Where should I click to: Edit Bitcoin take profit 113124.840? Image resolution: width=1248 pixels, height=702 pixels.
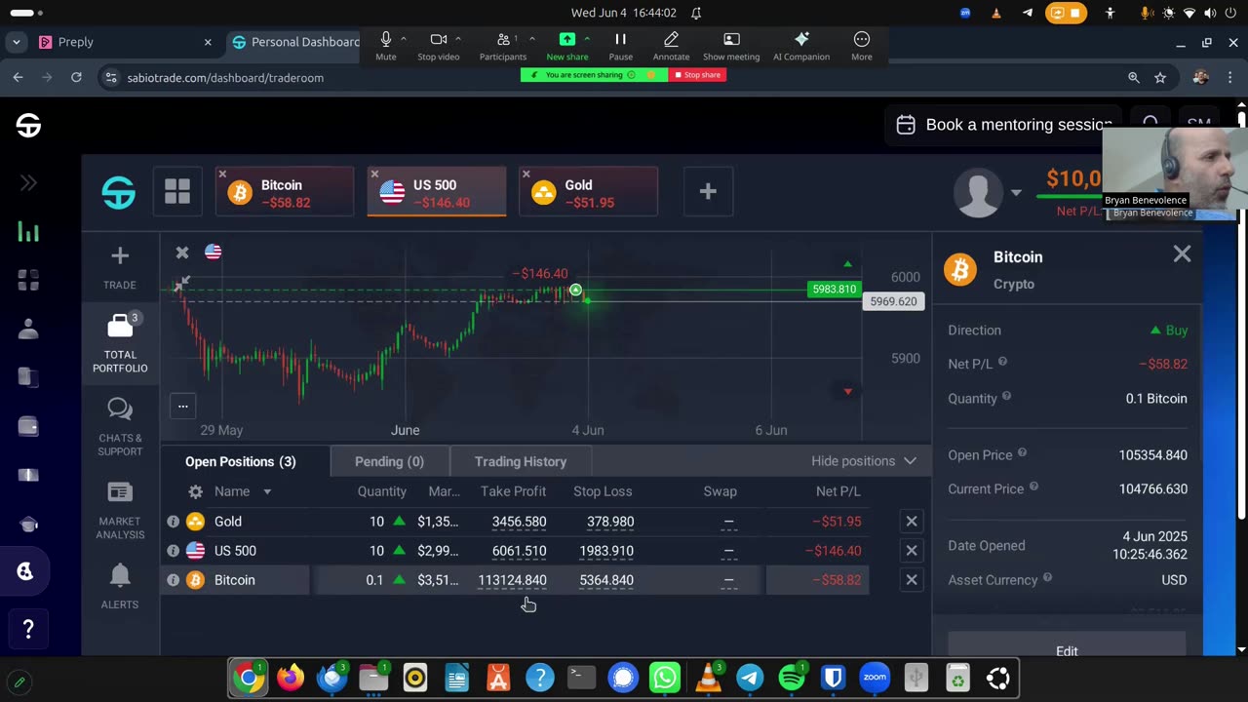[x=512, y=580]
